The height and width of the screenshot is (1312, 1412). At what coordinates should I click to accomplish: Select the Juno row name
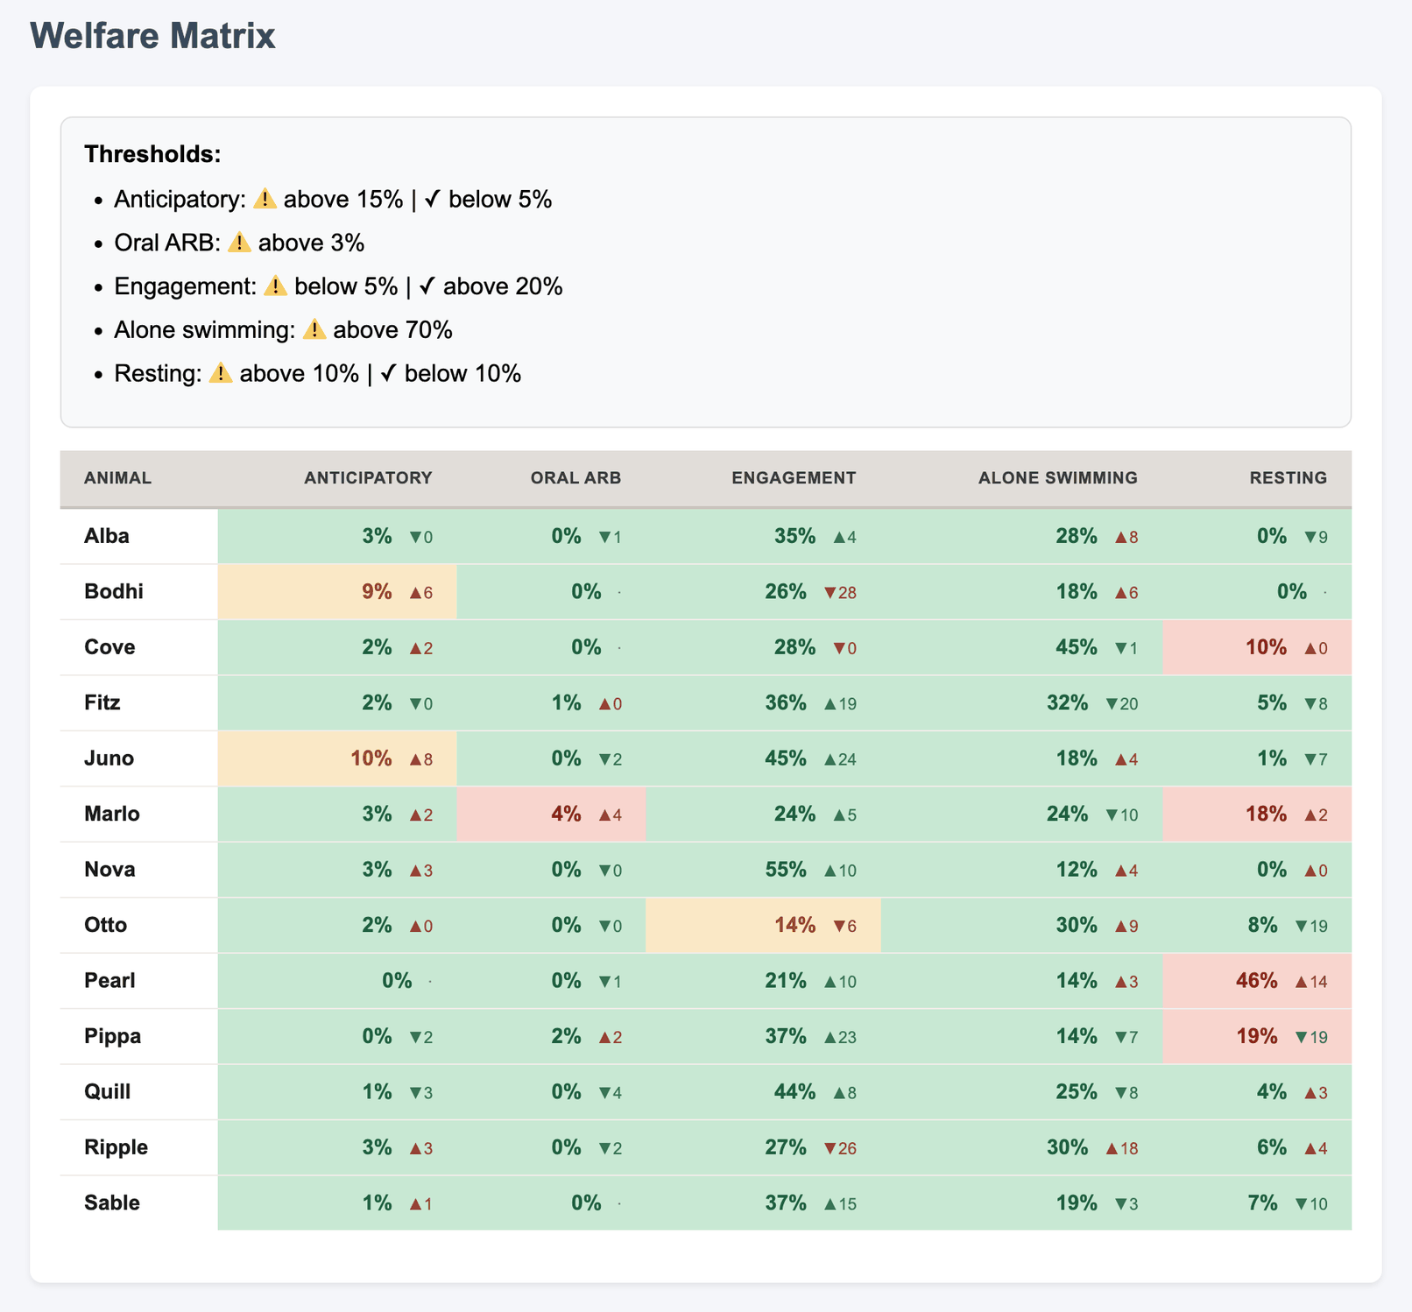(x=109, y=758)
